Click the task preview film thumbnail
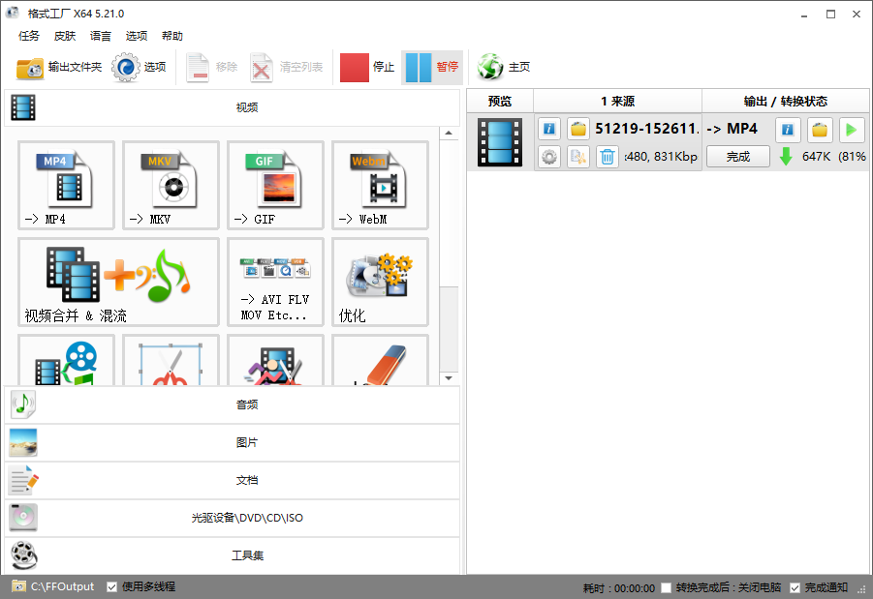Screen dimensions: 873x599 coord(500,142)
